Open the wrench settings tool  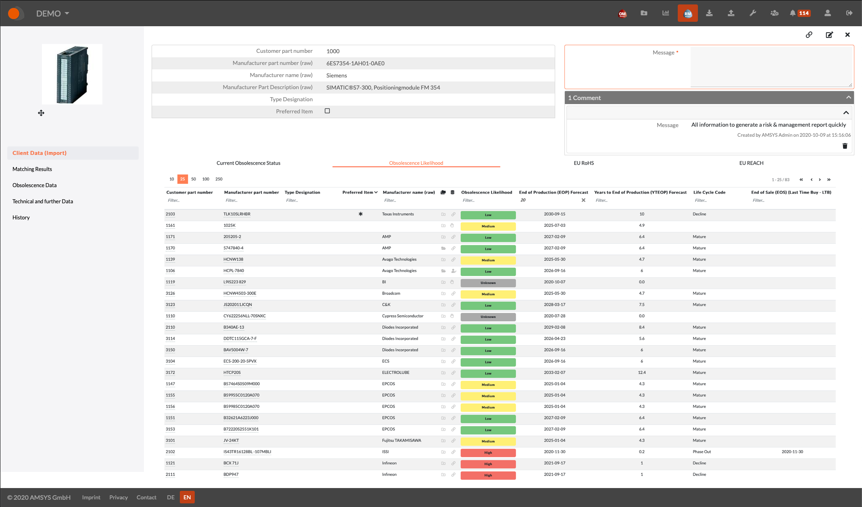(753, 13)
